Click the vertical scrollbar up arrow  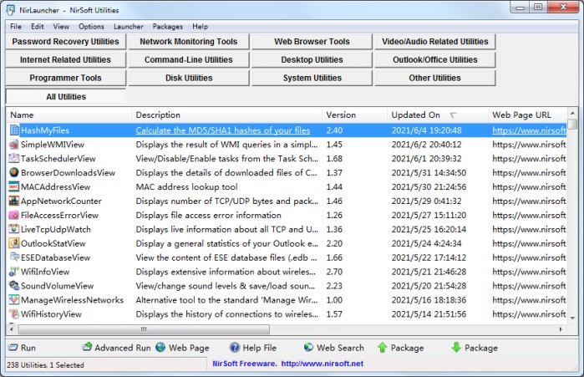(x=572, y=113)
